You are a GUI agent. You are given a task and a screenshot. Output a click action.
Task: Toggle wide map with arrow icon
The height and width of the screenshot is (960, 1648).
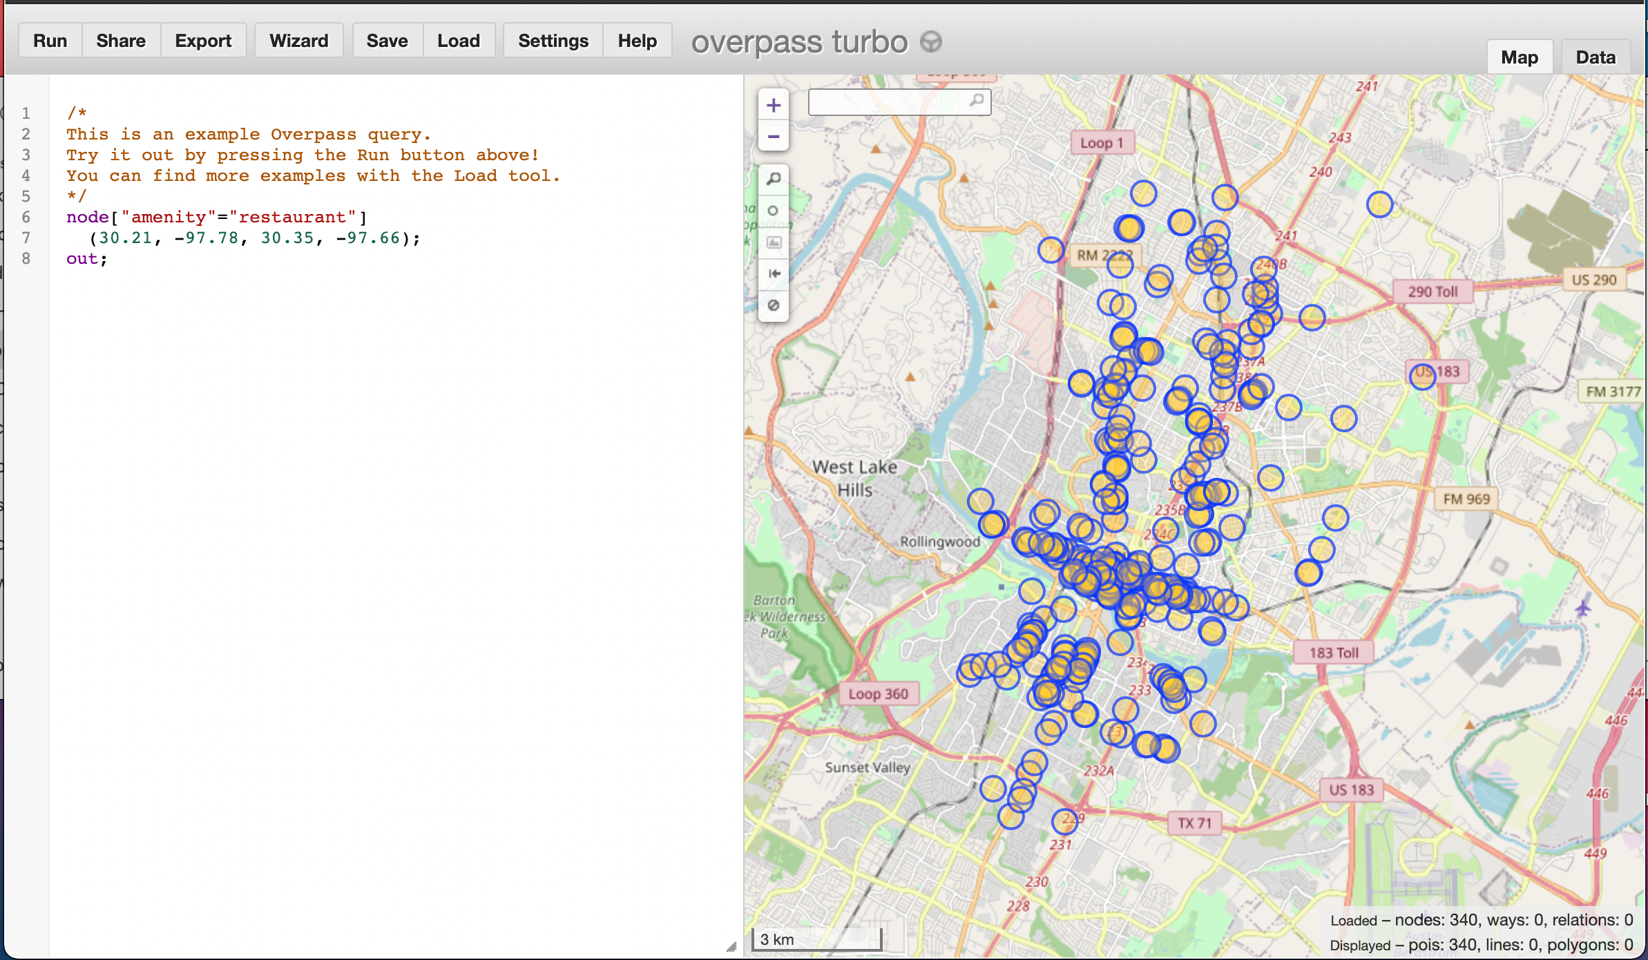coord(773,273)
